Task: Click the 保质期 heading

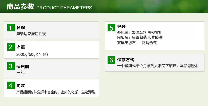Action: click(22, 67)
